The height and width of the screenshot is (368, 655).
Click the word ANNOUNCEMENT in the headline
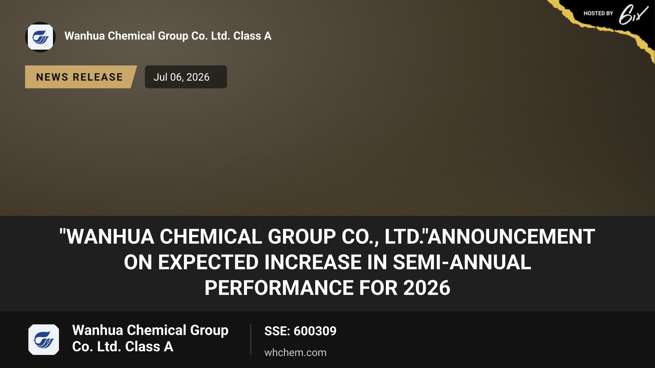(511, 236)
